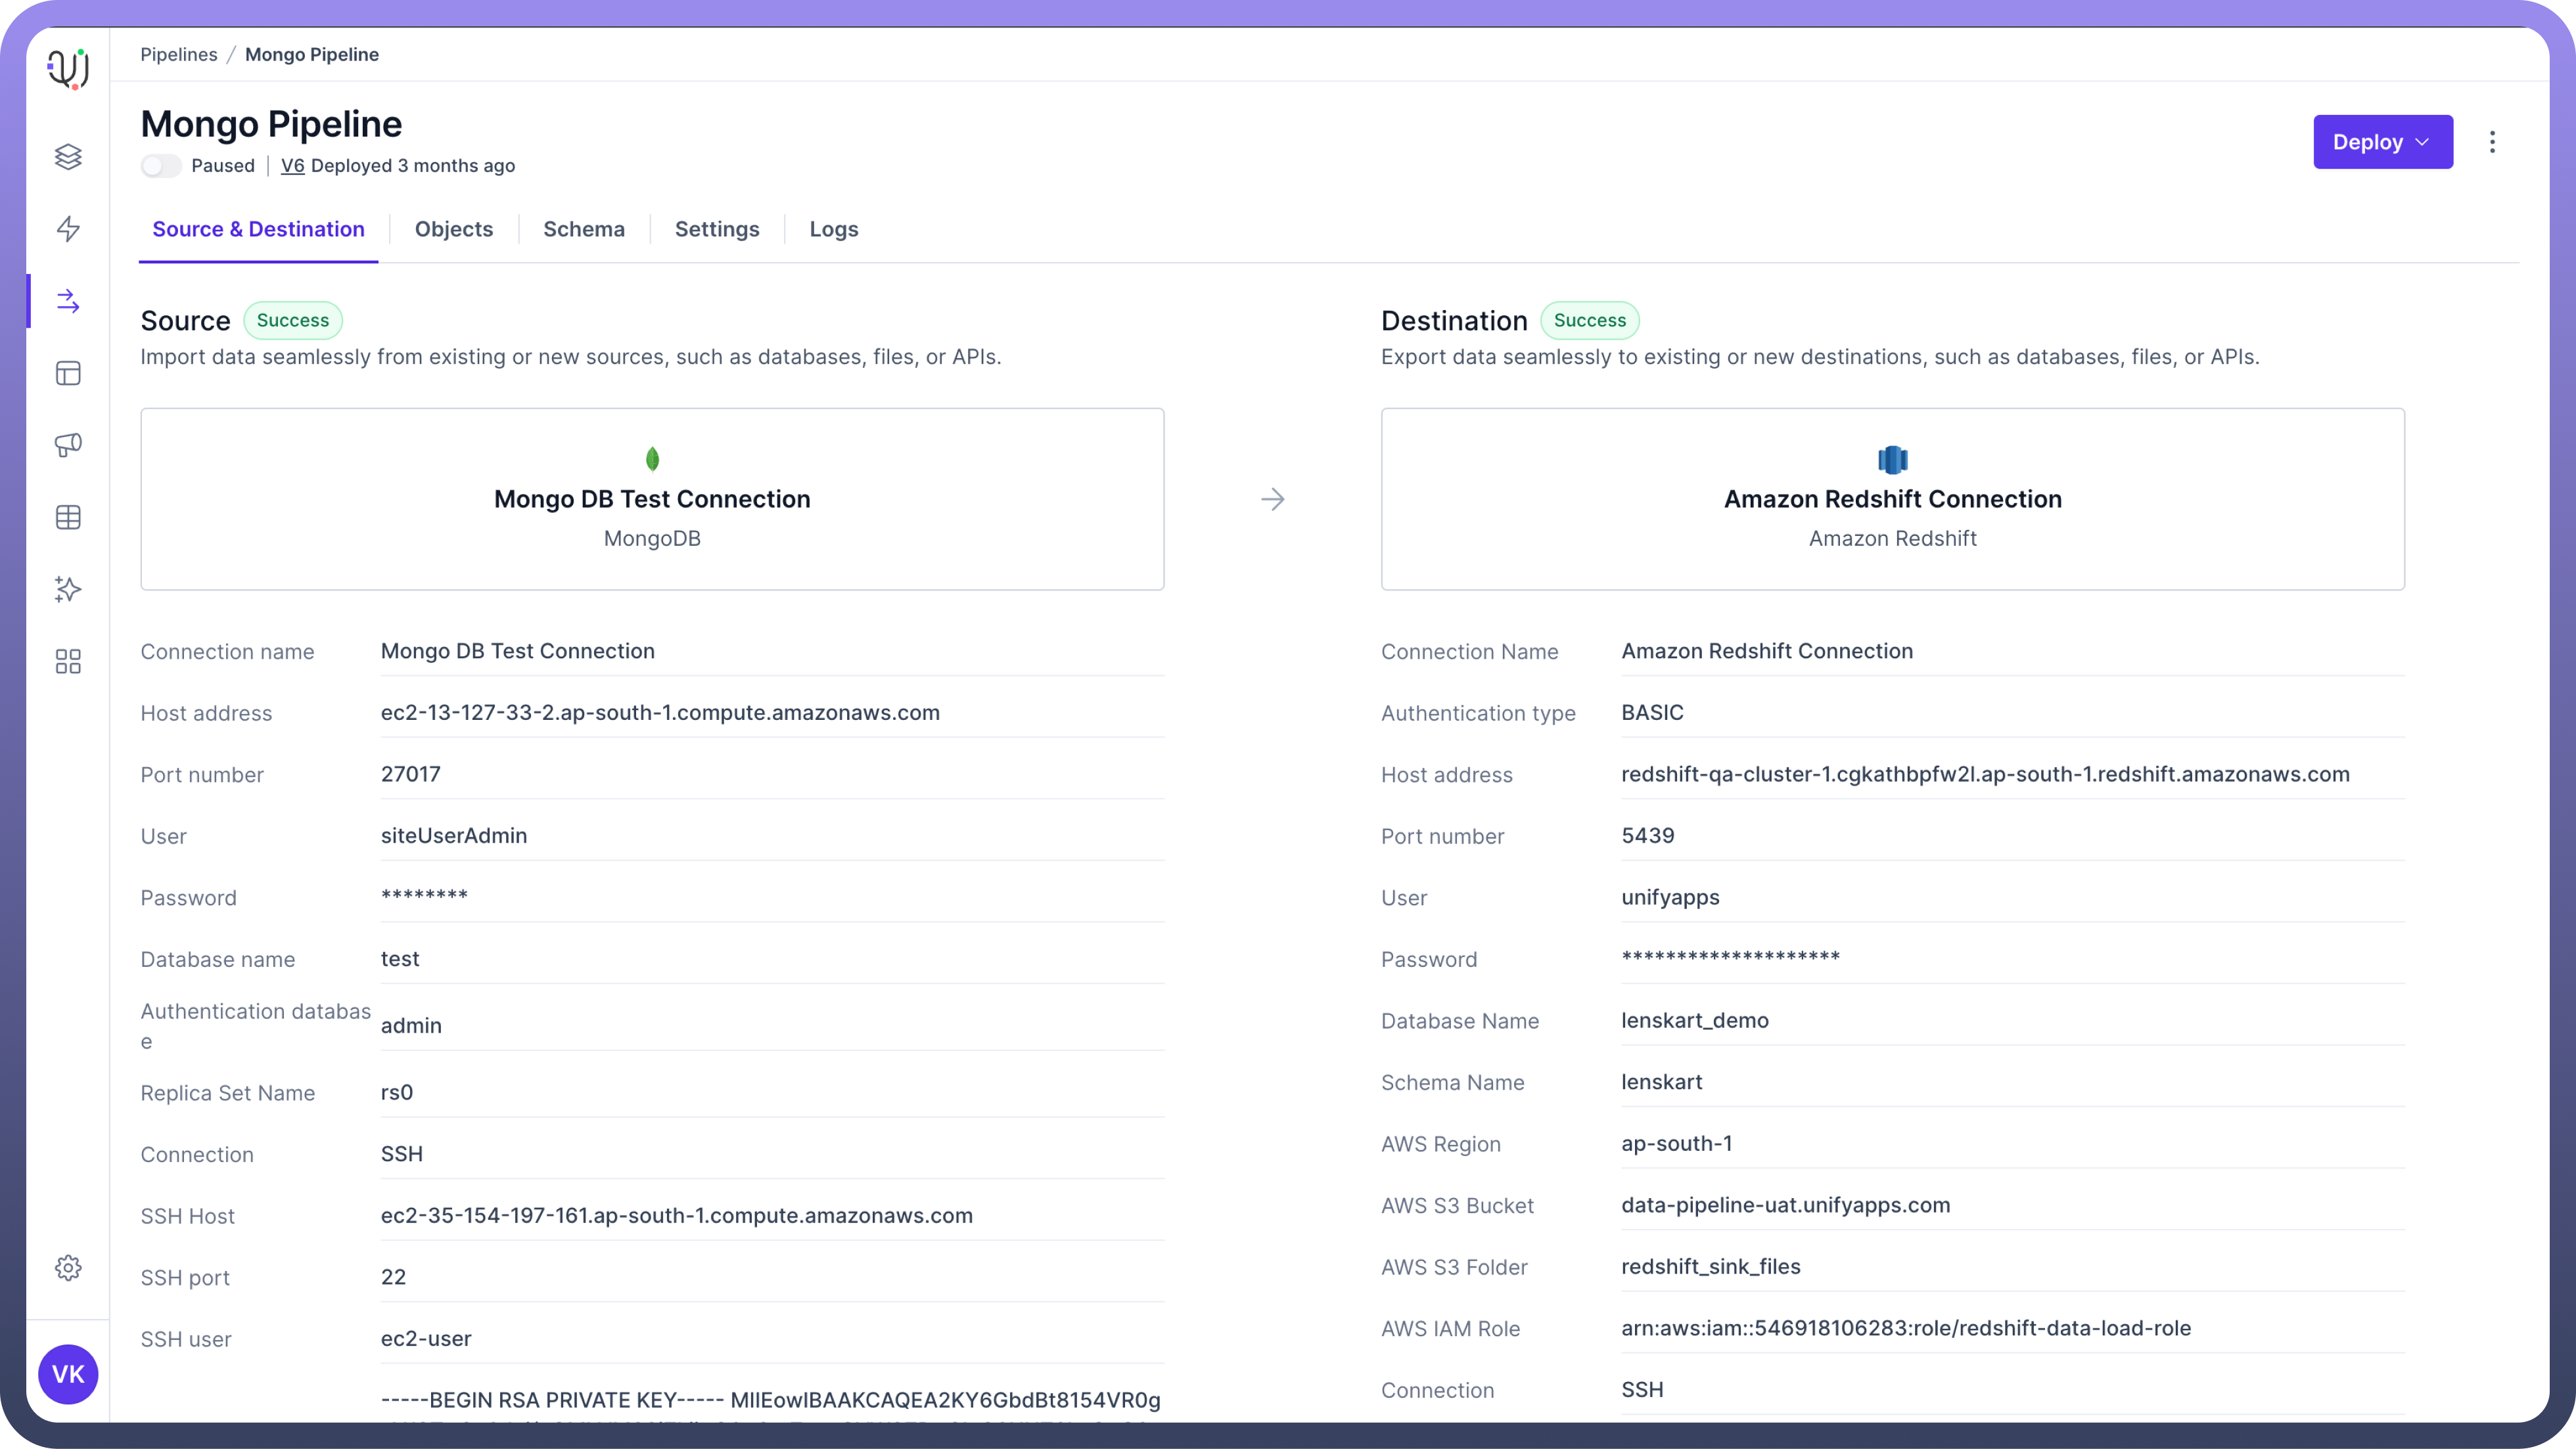2576x1449 pixels.
Task: Toggle the Paused pipeline switch
Action: pyautogui.click(x=161, y=166)
